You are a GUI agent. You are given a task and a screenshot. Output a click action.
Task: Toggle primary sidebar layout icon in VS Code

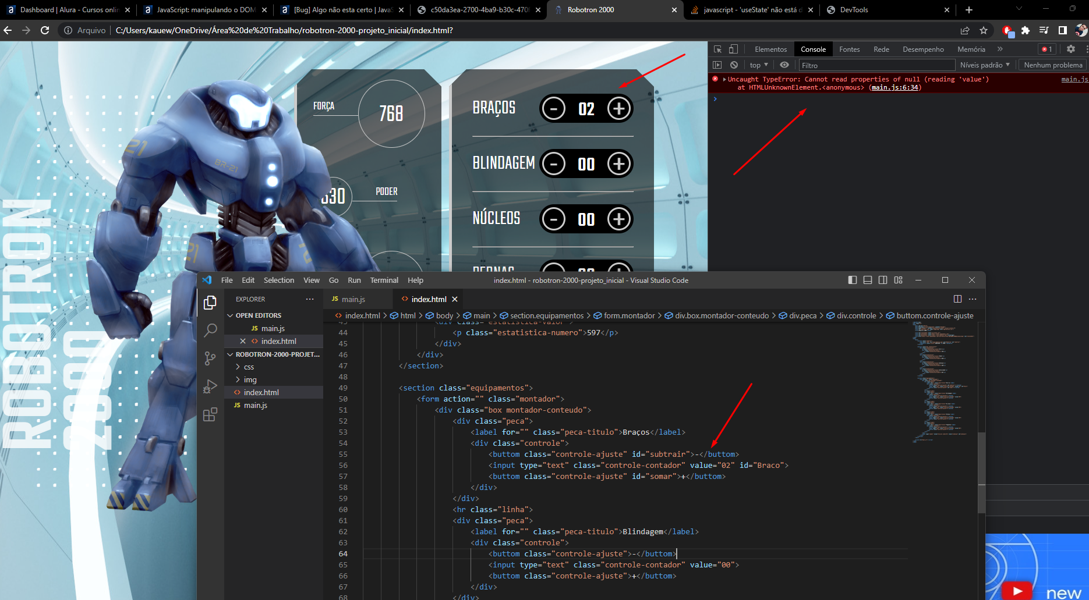853,280
